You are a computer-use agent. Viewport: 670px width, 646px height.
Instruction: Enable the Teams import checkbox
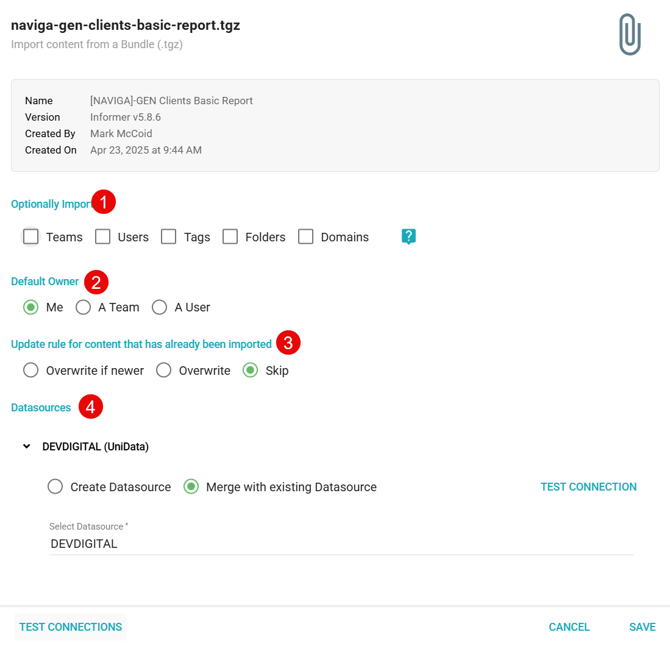point(31,236)
